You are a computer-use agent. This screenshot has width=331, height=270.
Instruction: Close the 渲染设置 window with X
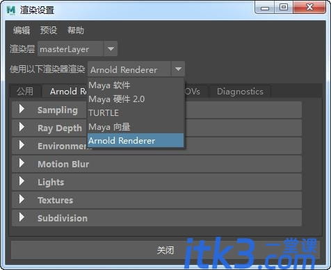click(x=309, y=8)
